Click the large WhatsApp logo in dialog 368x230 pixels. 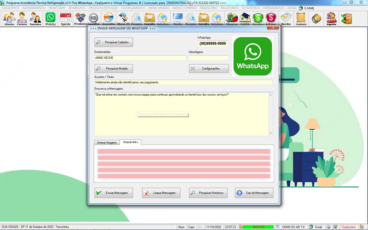point(253,56)
